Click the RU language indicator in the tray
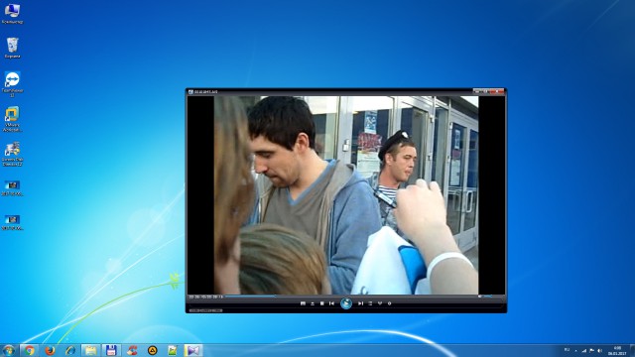 (567, 350)
